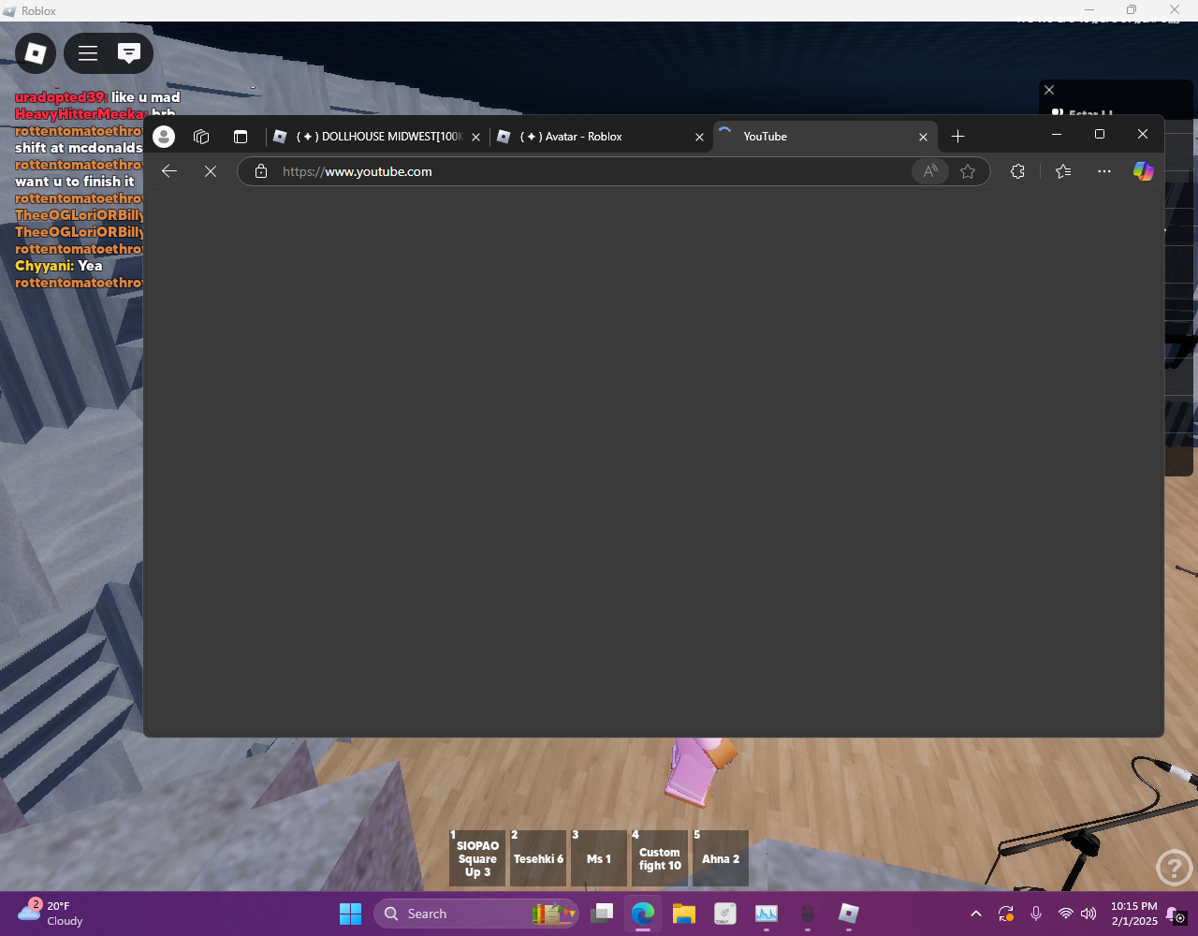Screen dimensions: 1198x936
Task: Click the Edge profile avatar icon
Action: point(164,137)
